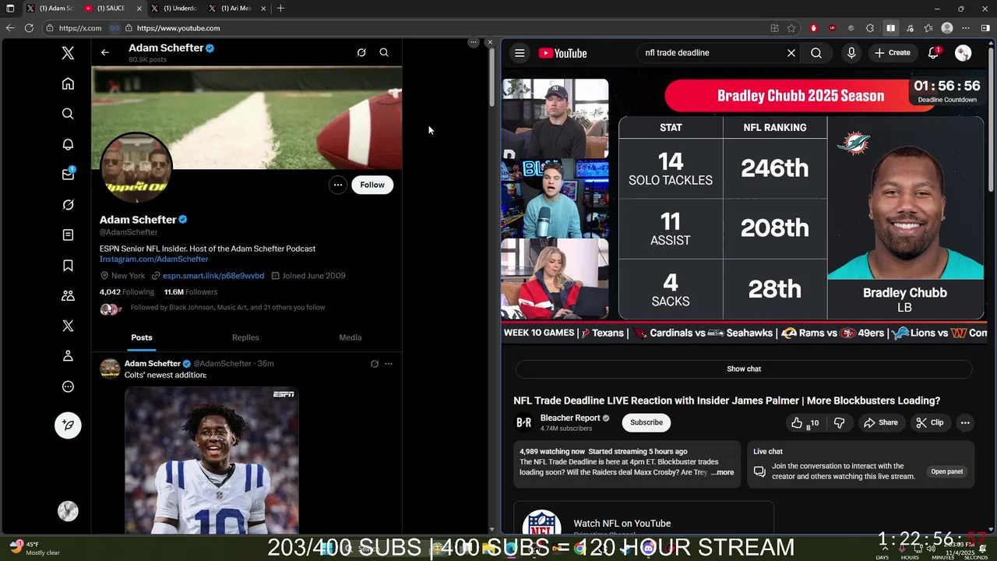
Task: Dislike the Bleacher Report live stream
Action: point(839,422)
